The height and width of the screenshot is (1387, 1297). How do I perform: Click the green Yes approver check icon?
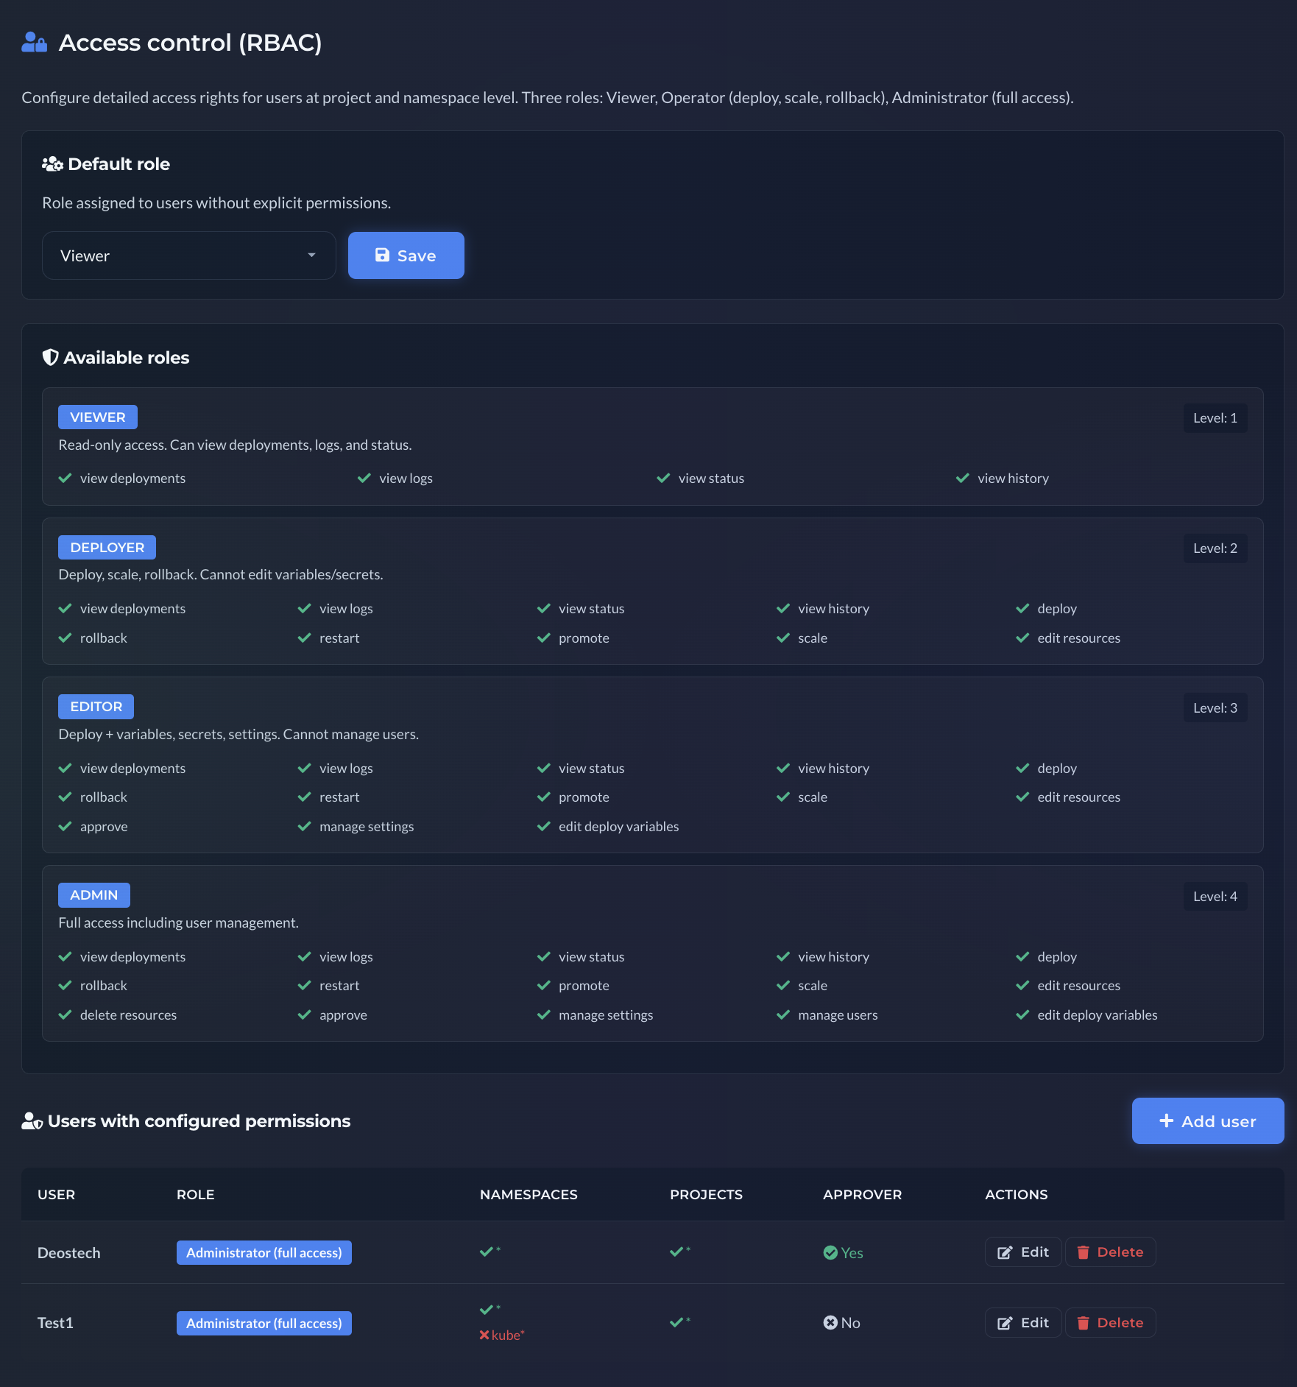point(830,1253)
